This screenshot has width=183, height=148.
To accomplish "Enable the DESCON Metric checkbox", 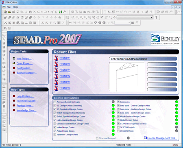I will 118,131.
